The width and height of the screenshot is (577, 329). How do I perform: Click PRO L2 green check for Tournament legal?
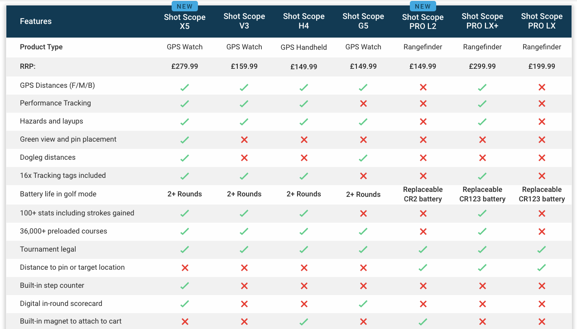point(423,249)
